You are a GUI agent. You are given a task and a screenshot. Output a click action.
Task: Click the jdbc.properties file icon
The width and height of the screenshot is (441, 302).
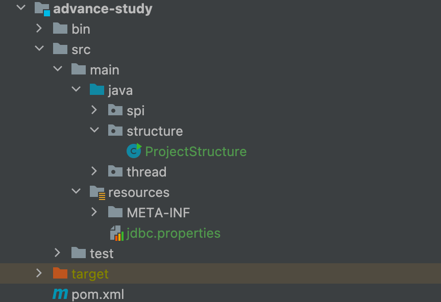click(x=117, y=233)
